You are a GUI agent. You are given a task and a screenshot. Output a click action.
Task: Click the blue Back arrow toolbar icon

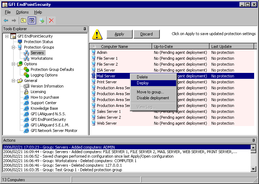(6, 20)
